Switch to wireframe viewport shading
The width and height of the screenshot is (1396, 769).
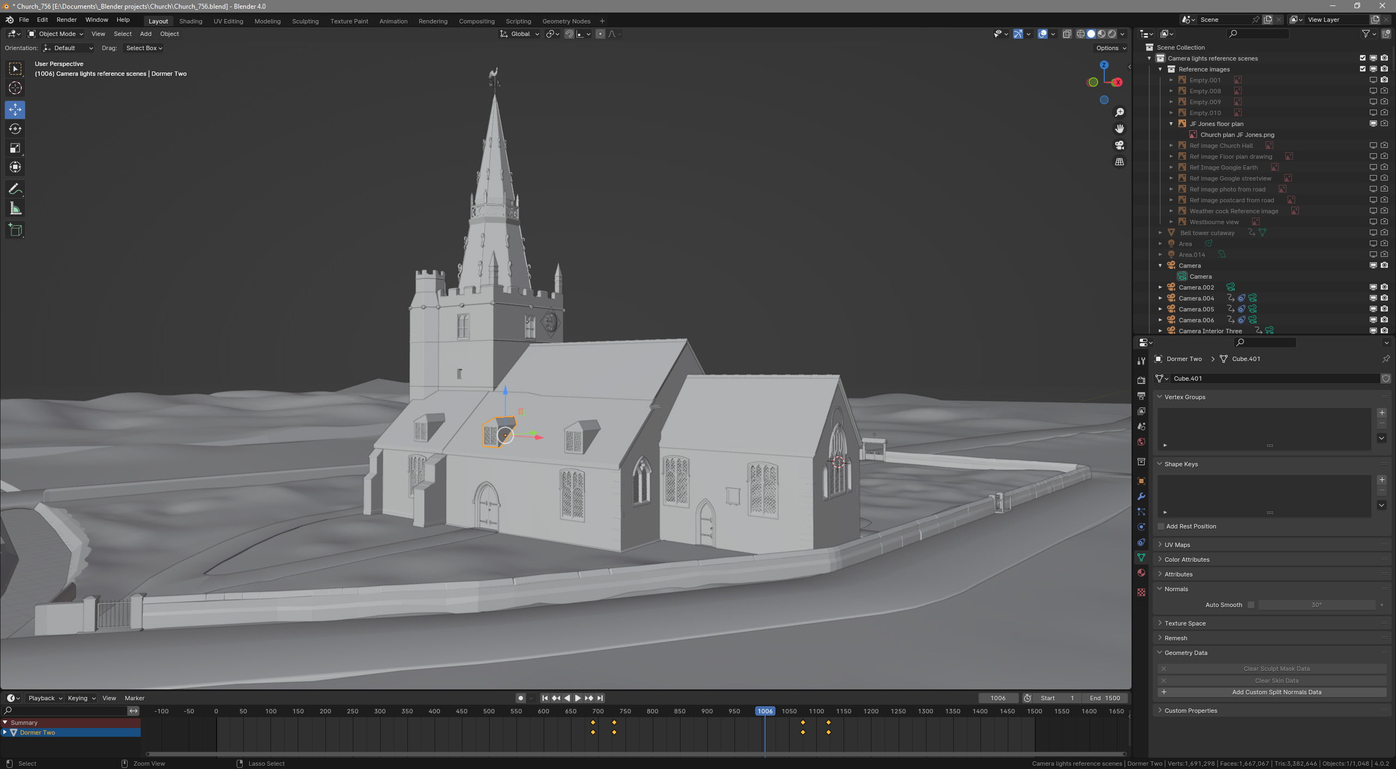1080,34
